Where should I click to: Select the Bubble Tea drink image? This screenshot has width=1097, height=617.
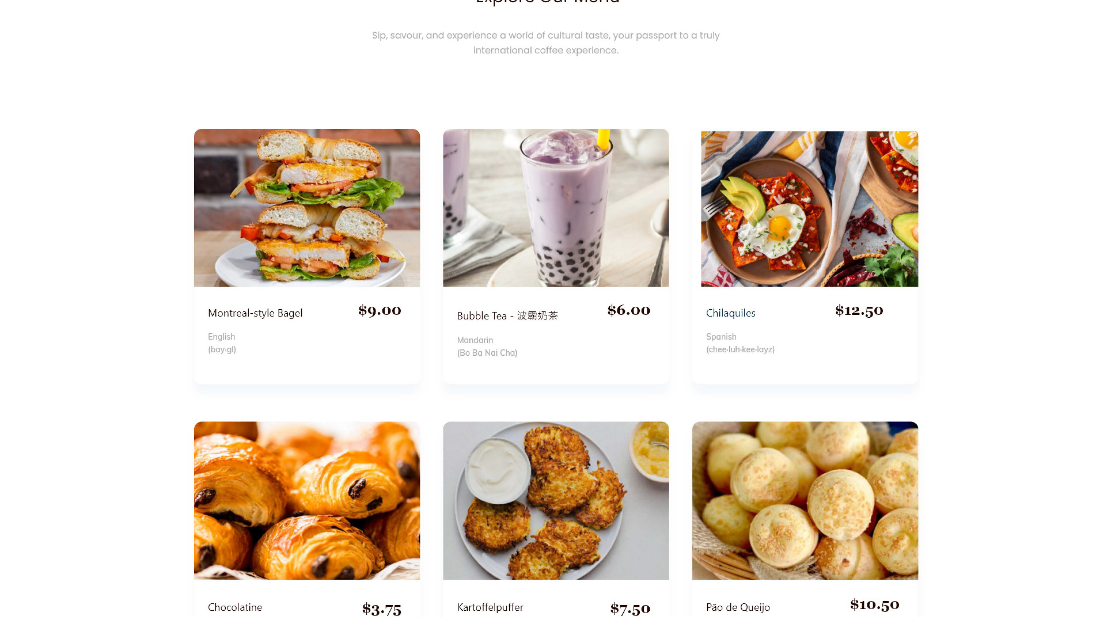556,208
